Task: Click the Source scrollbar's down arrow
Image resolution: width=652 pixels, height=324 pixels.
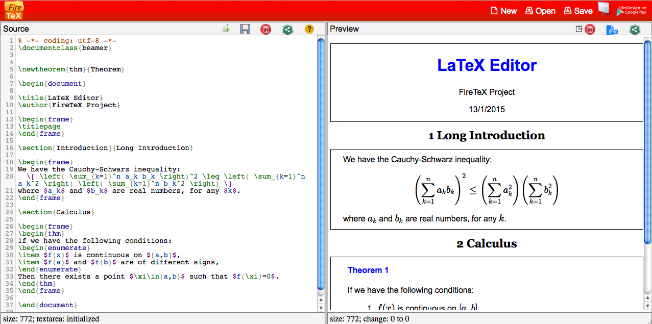Action: (x=321, y=308)
